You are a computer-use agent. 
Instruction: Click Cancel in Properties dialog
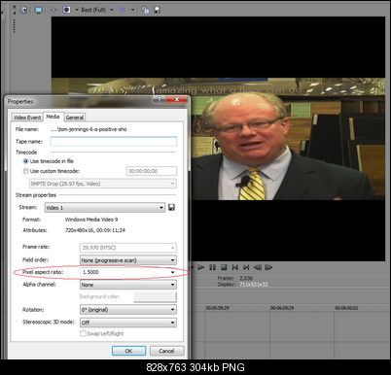tap(166, 351)
